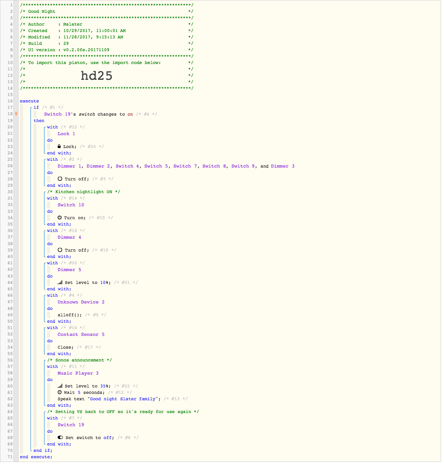Select device Lock 1
444x465 pixels.
tap(66, 134)
